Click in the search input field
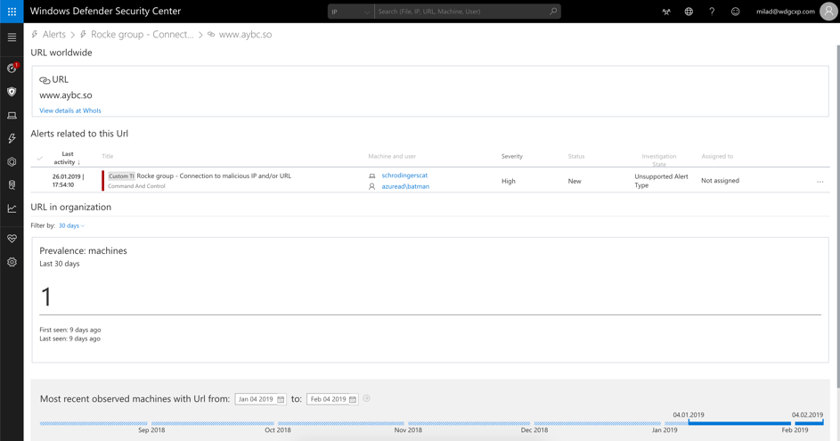The height and width of the screenshot is (441, 840). tap(461, 12)
